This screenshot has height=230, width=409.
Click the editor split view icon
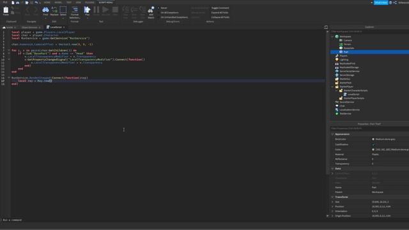coord(326,27)
